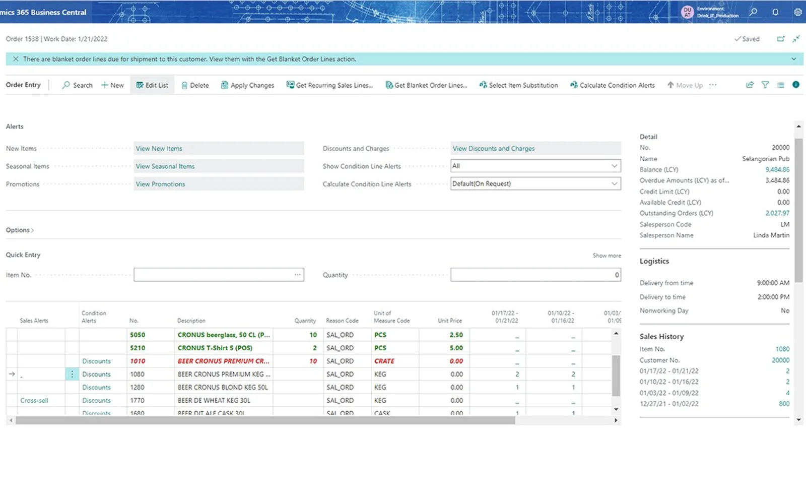The width and height of the screenshot is (806, 504).
Task: Click Edit List in action bar
Action: tap(152, 85)
